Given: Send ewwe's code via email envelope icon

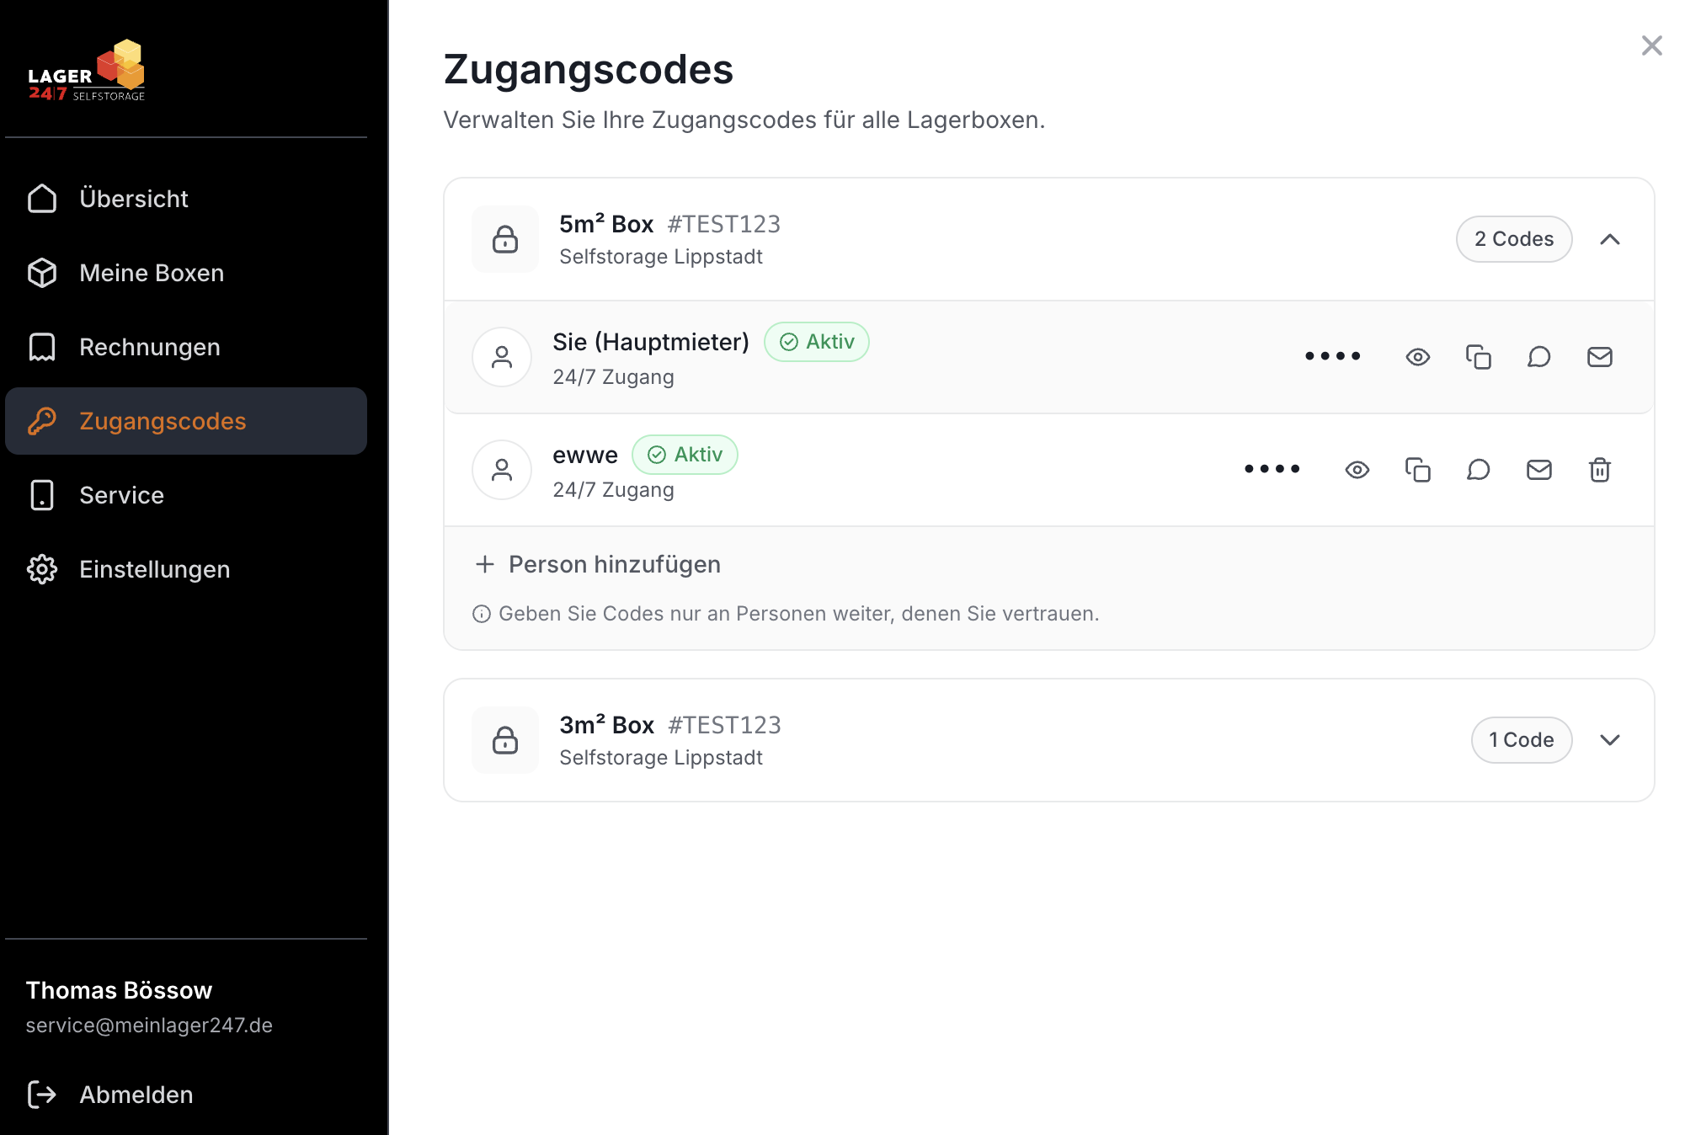Looking at the screenshot, I should point(1538,470).
